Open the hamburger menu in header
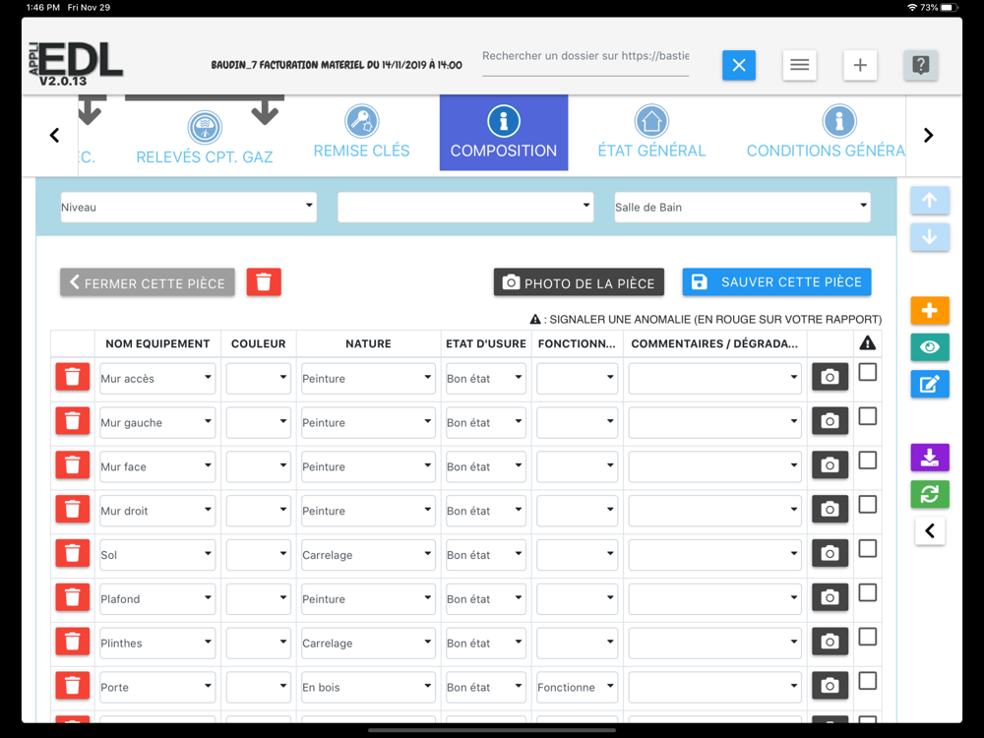This screenshot has width=984, height=738. [799, 65]
